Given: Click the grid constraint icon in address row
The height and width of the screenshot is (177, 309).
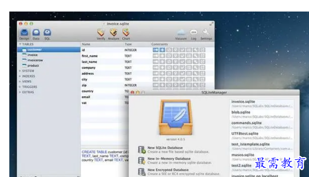Looking at the screenshot, I should 189,73.
